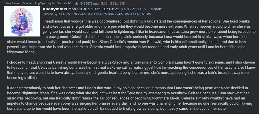Open the 3485976.png file link
The height and width of the screenshot is (114, 259).
click(x=89, y=3)
